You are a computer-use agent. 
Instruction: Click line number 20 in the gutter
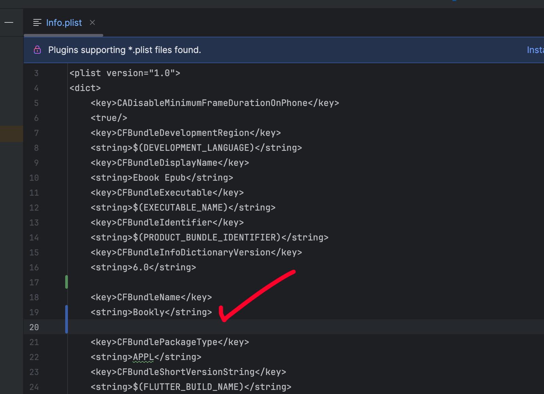(34, 327)
